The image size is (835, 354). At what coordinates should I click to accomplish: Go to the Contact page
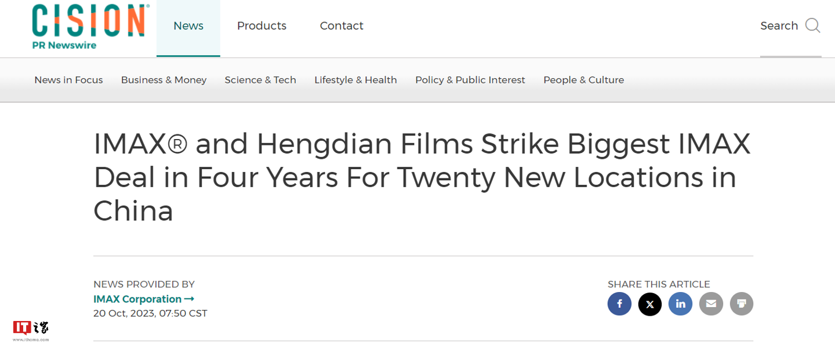click(342, 26)
